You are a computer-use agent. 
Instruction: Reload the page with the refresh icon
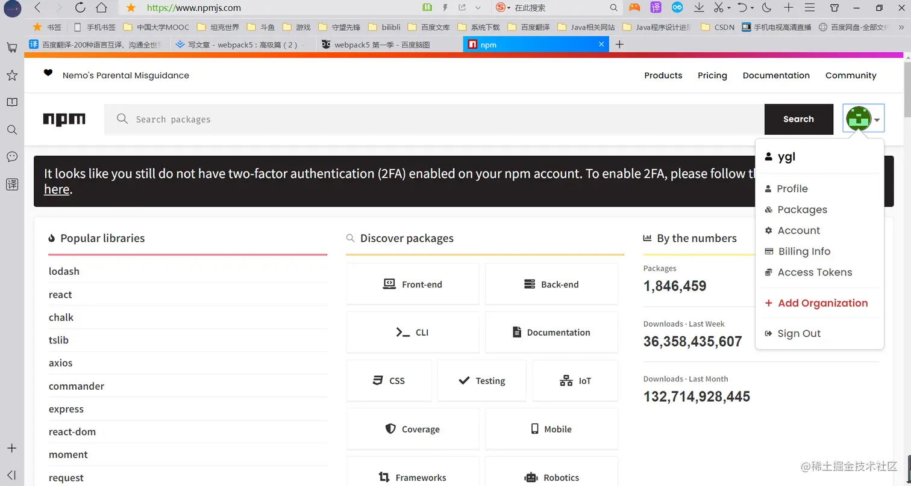[x=80, y=8]
